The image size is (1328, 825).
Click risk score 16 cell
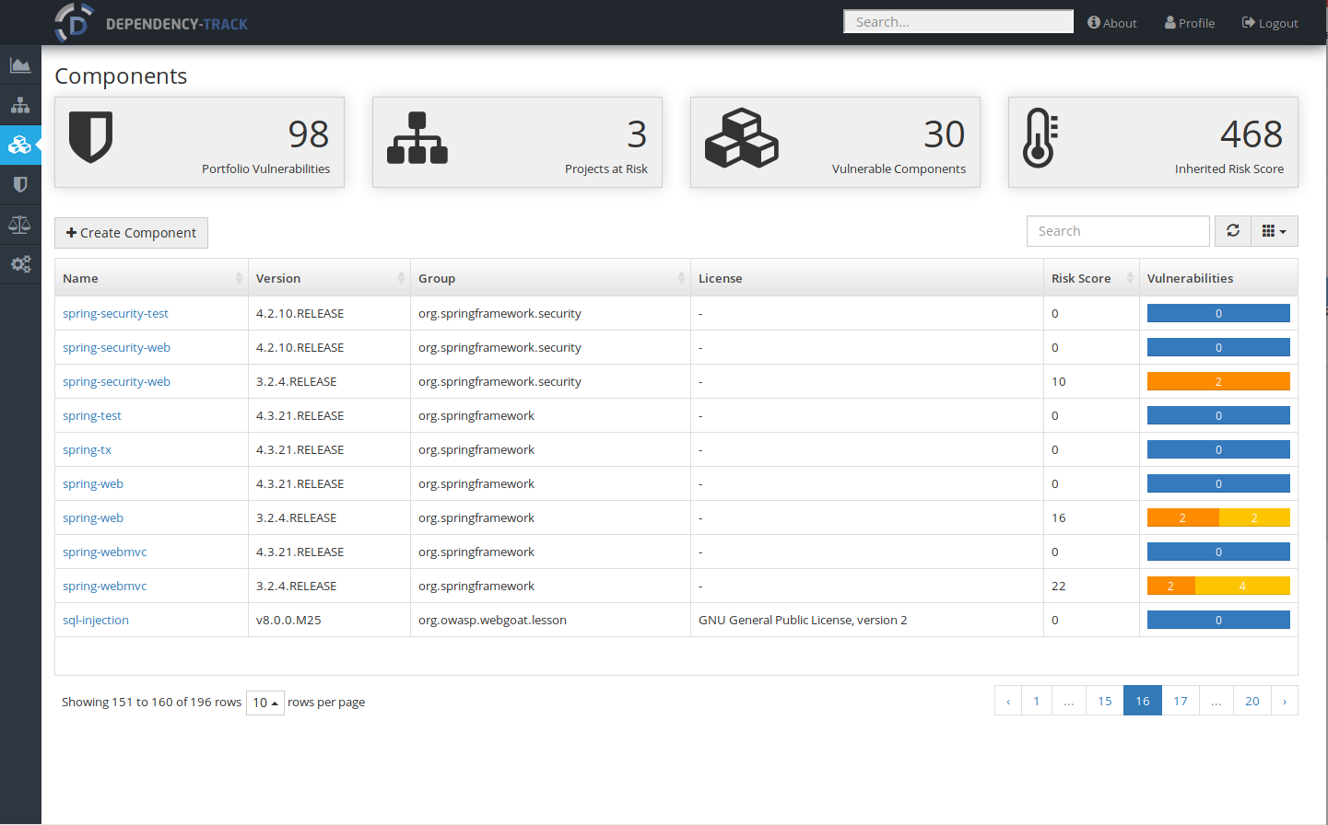click(x=1091, y=517)
